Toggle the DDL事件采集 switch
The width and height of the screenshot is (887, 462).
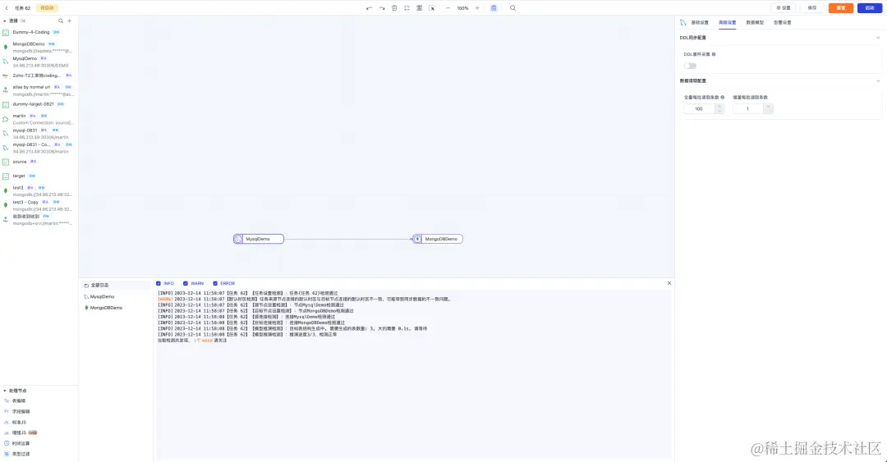click(x=690, y=66)
